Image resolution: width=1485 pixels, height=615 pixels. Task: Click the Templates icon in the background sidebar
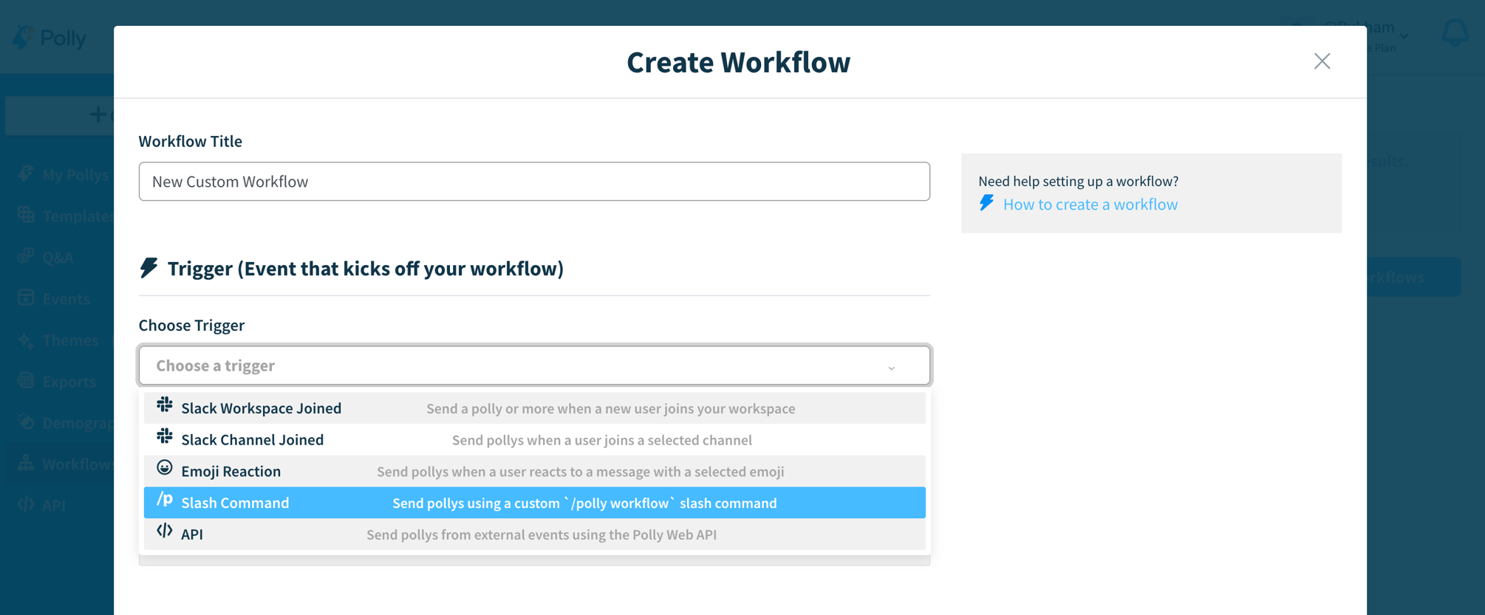(26, 216)
